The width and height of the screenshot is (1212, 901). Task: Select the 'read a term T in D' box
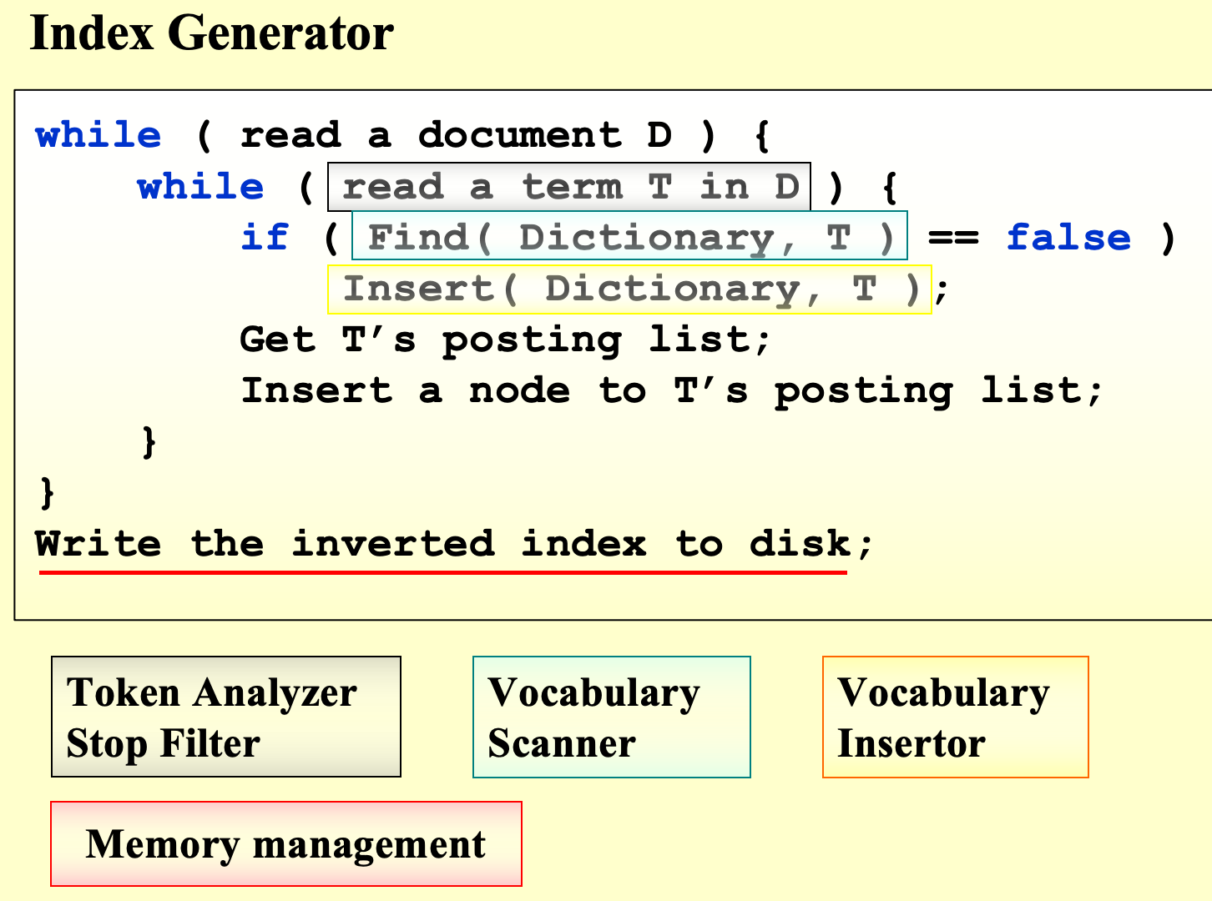pyautogui.click(x=569, y=187)
